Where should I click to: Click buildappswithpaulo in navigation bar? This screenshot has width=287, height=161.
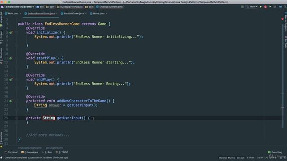coord(70,7)
